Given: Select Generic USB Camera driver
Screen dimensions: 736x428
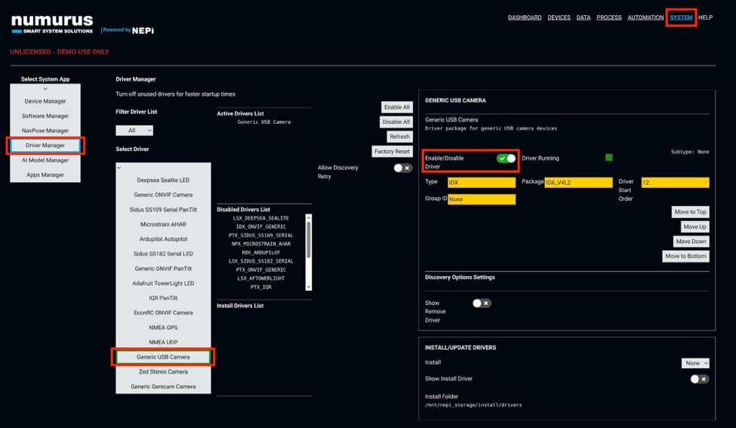Looking at the screenshot, I should point(163,357).
